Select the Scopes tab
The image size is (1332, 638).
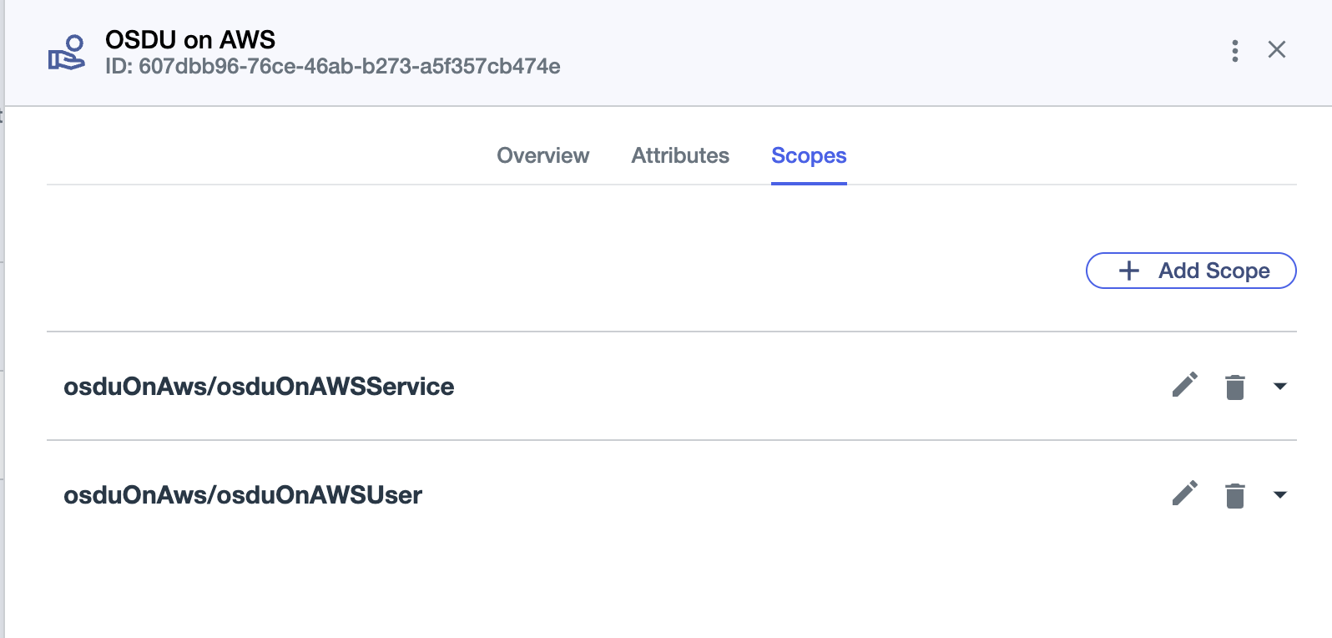point(809,155)
